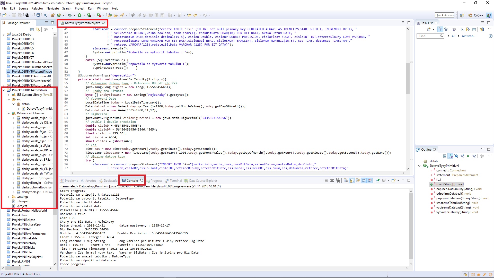Viewport: 494px width, 278px height.
Task: Sort the Outline view alphabetically
Action: (x=451, y=156)
